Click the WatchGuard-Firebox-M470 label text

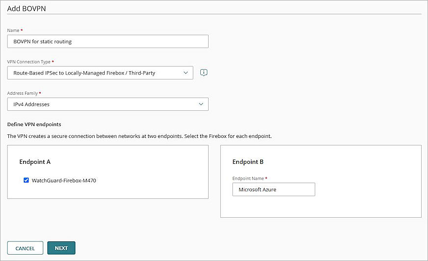pyautogui.click(x=64, y=181)
